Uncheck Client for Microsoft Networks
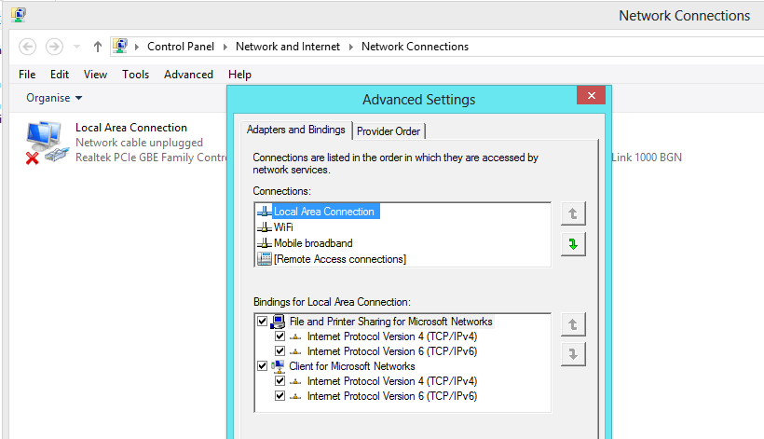The height and width of the screenshot is (439, 764). pos(262,365)
